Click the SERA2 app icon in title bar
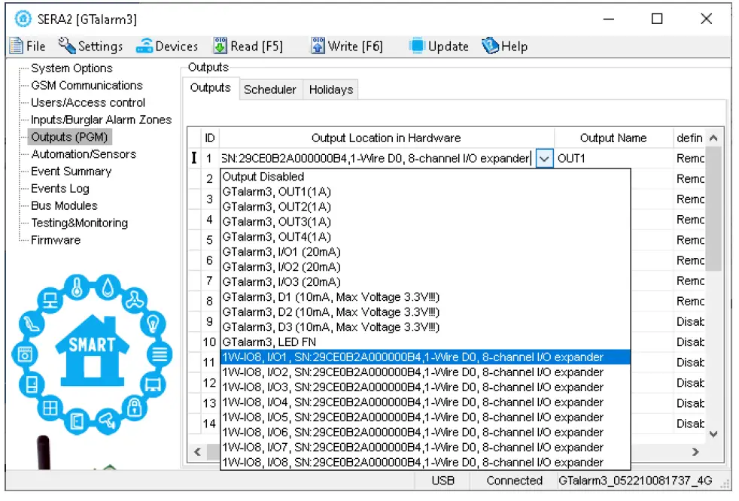Image resolution: width=739 pixels, height=501 pixels. tap(23, 19)
